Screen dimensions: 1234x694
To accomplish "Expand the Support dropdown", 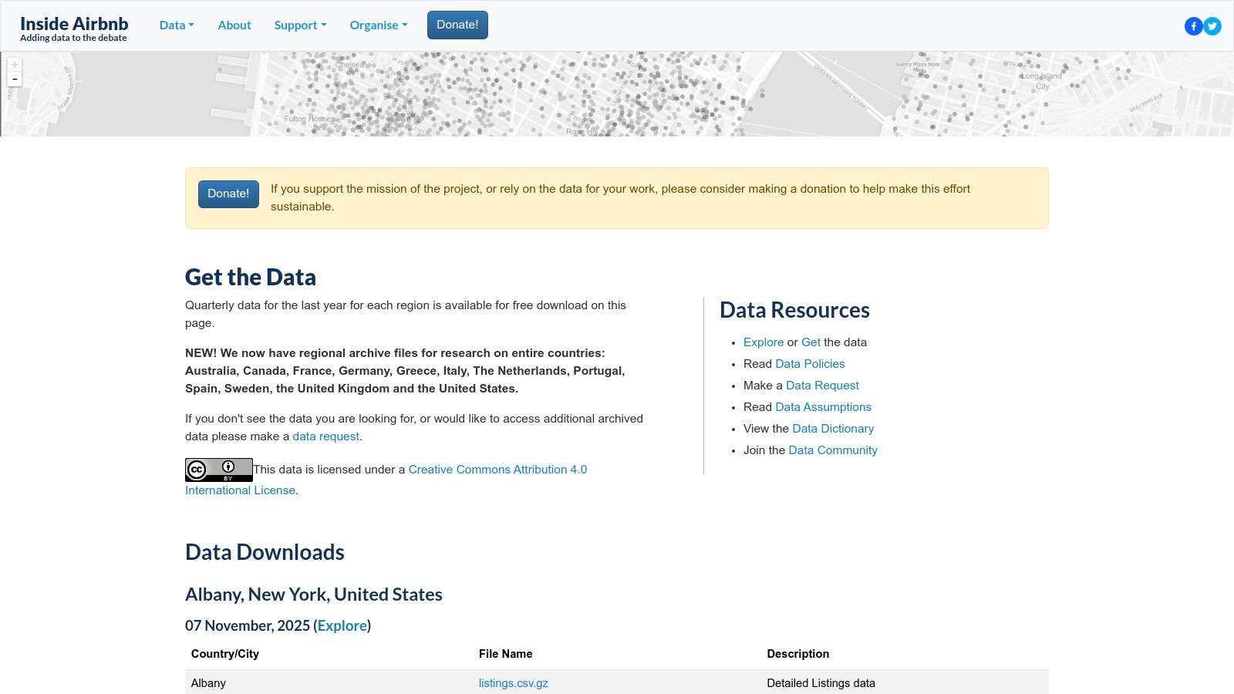I will pos(300,25).
